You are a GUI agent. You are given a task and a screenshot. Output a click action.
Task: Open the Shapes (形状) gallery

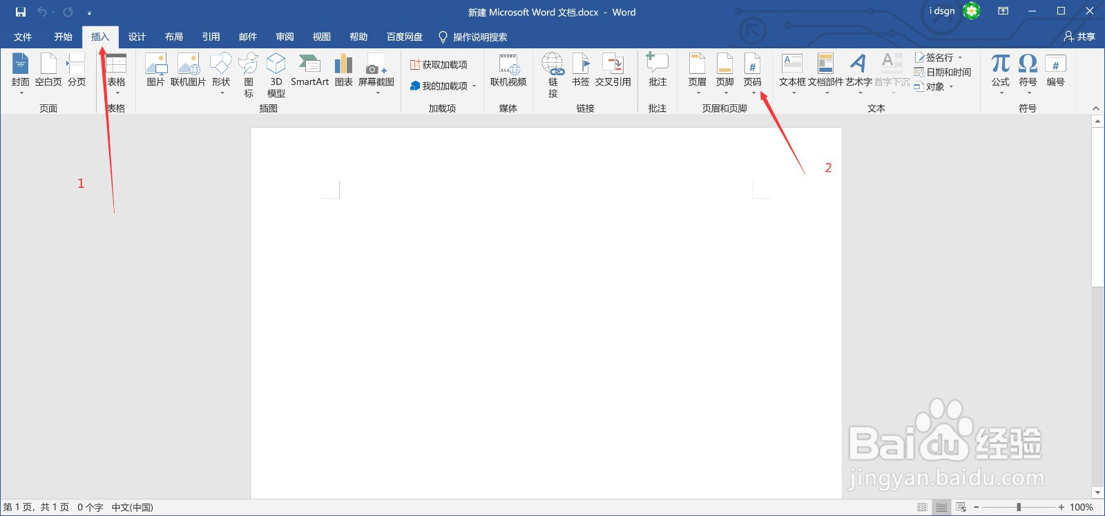pos(221,73)
